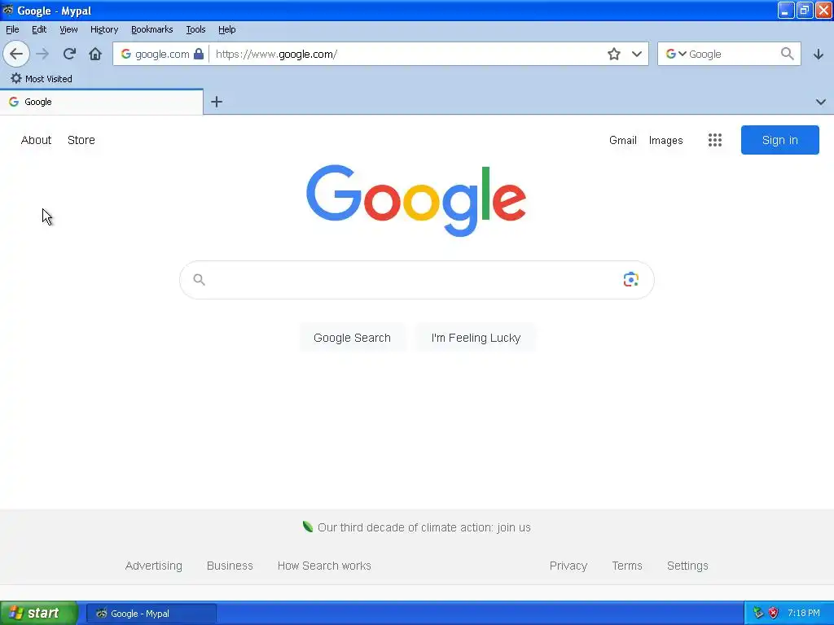The width and height of the screenshot is (834, 625).
Task: Open the Downloads arrow icon
Action: (819, 54)
